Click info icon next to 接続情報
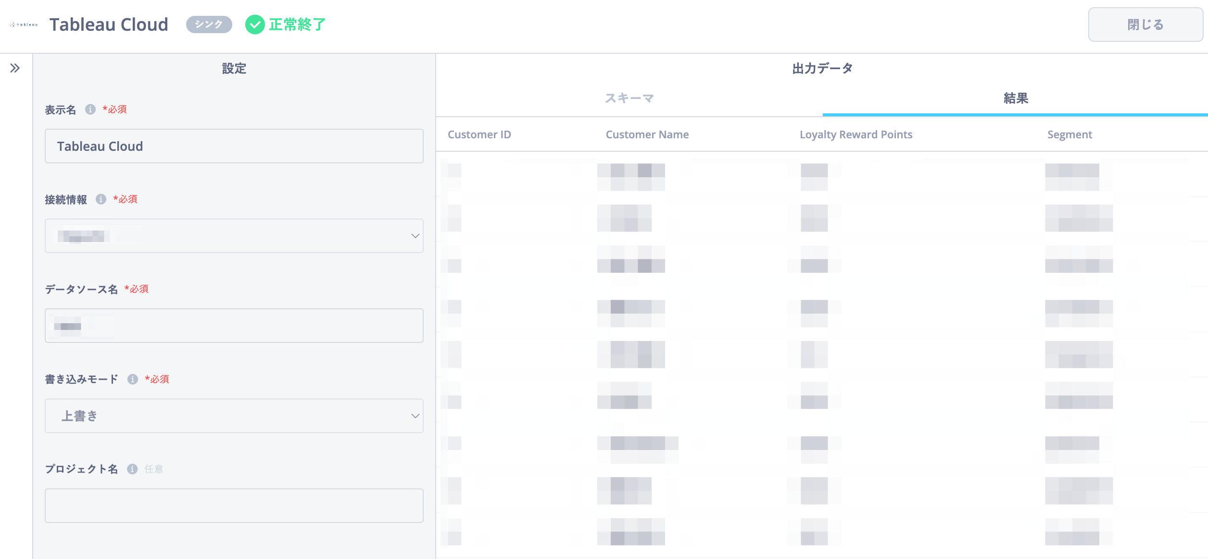The width and height of the screenshot is (1208, 559). 101,199
